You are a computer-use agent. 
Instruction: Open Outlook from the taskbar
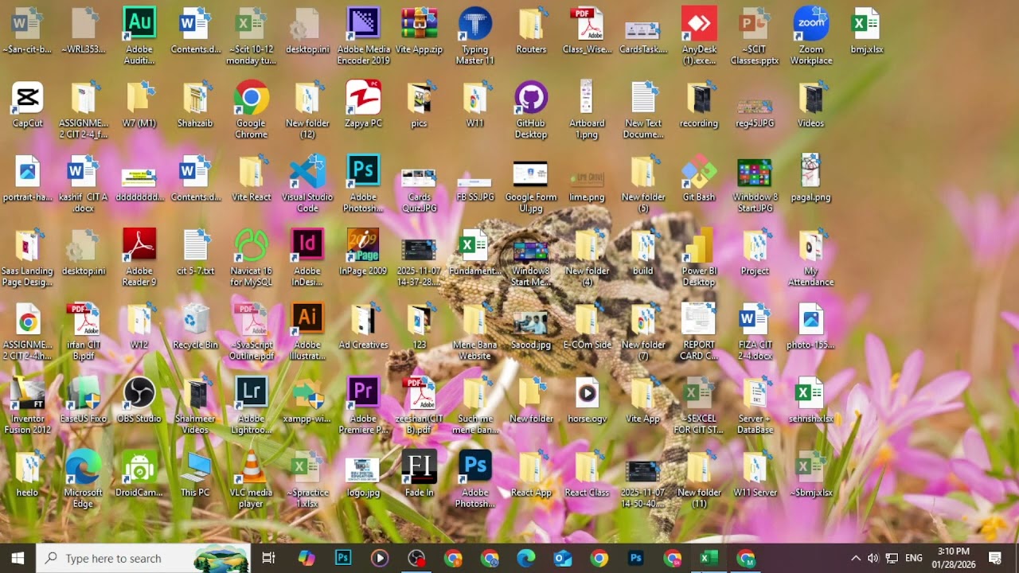563,559
